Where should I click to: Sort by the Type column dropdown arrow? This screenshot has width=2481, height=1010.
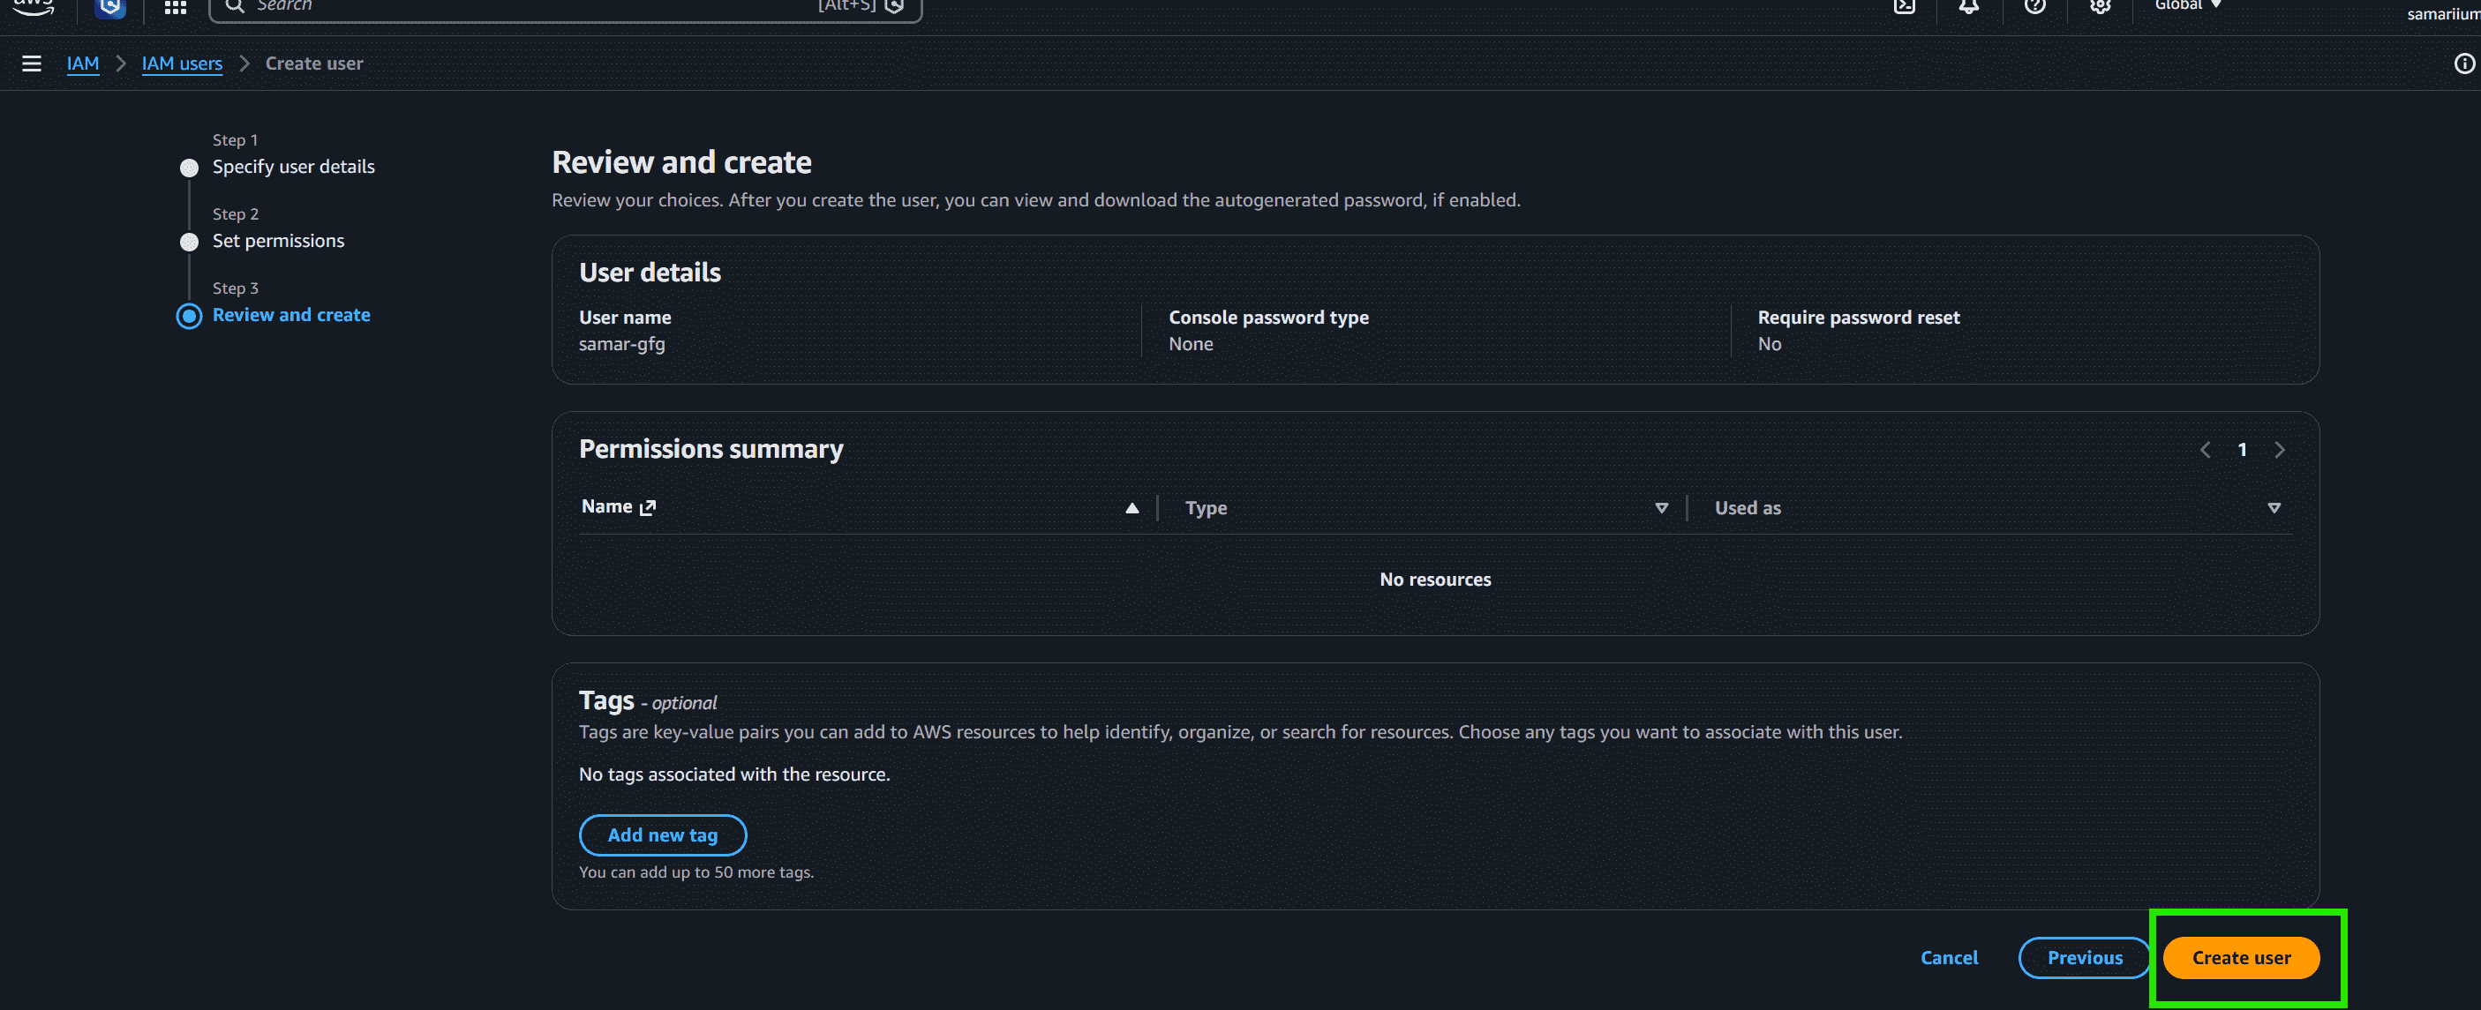(1660, 508)
